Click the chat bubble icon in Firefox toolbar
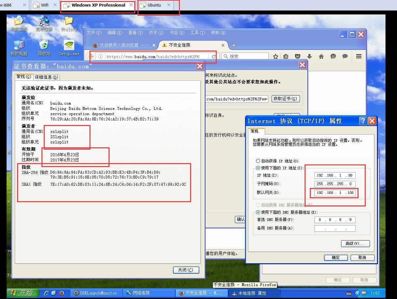Viewport: 397px width, 299px height. click(345, 56)
